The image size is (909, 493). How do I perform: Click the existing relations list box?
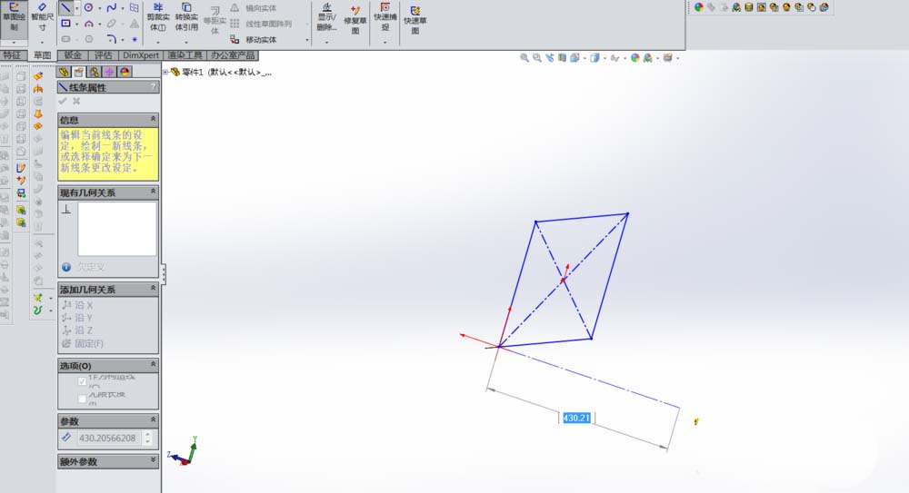(x=117, y=229)
